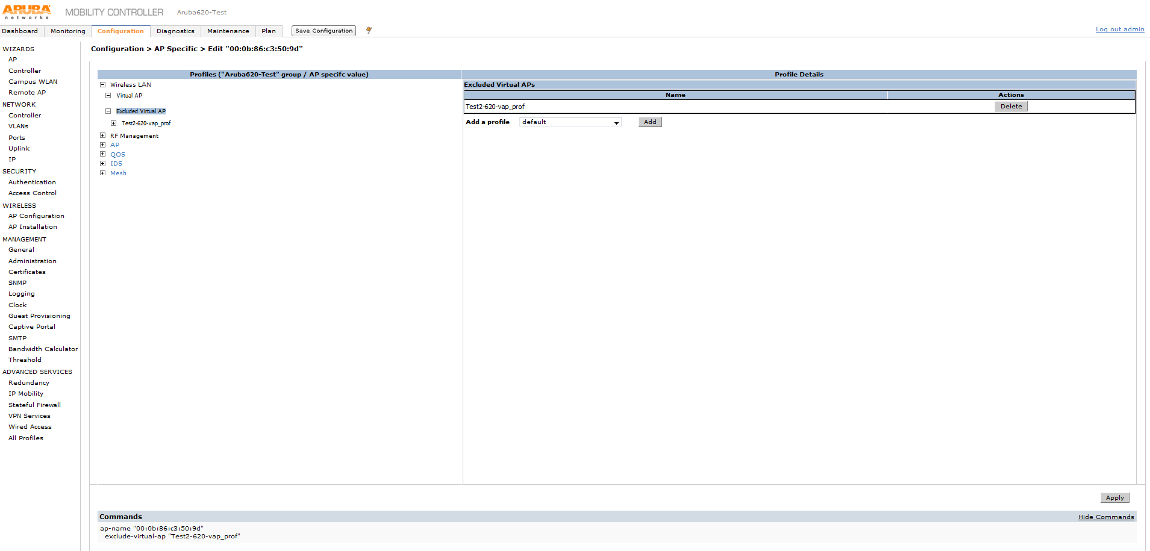Collapse the Virtual AP tree node
The width and height of the screenshot is (1150, 551).
click(108, 96)
